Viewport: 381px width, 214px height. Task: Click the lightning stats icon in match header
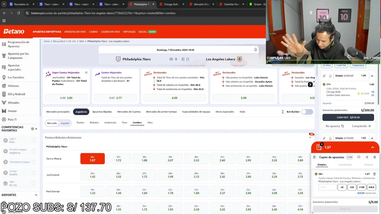(176, 59)
